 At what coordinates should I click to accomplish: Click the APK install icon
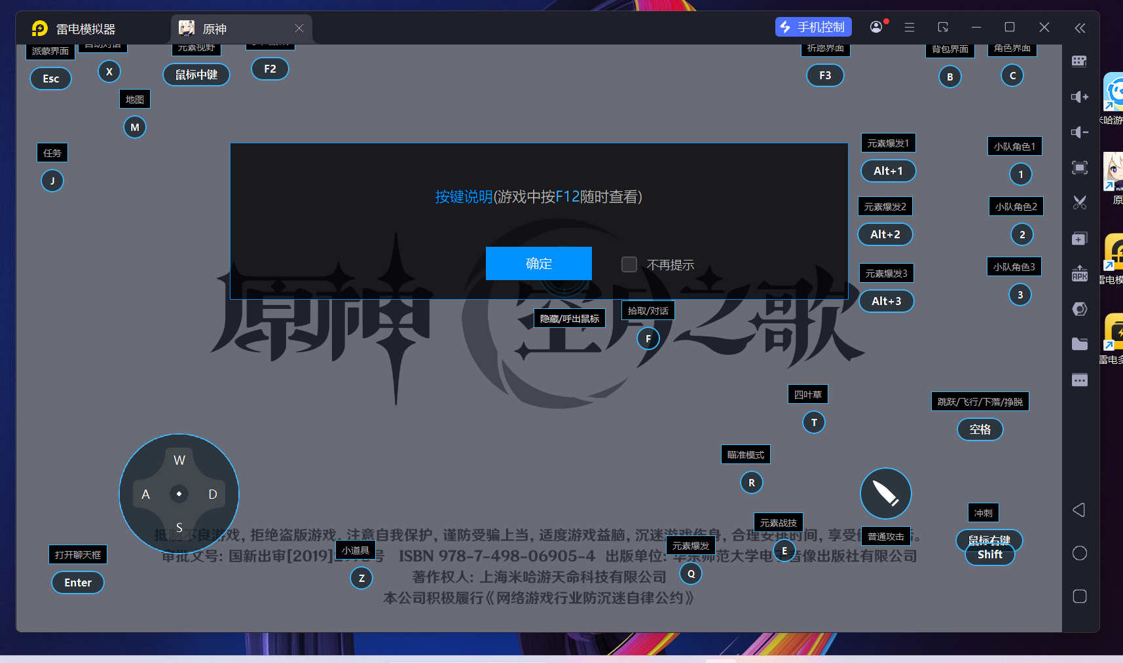[1079, 274]
